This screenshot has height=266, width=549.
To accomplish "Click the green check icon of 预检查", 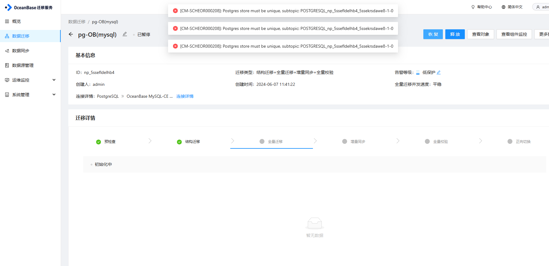I will tap(99, 142).
